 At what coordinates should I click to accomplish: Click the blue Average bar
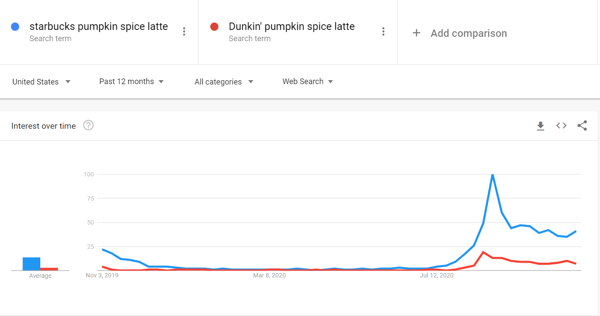pos(32,264)
